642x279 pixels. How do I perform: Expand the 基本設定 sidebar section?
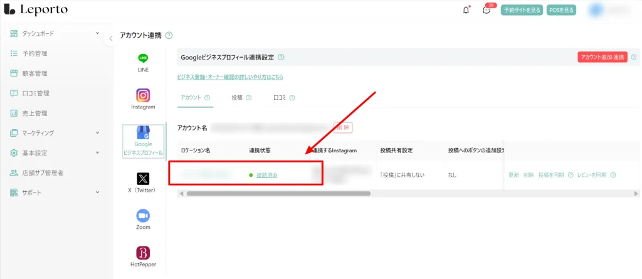tap(97, 153)
